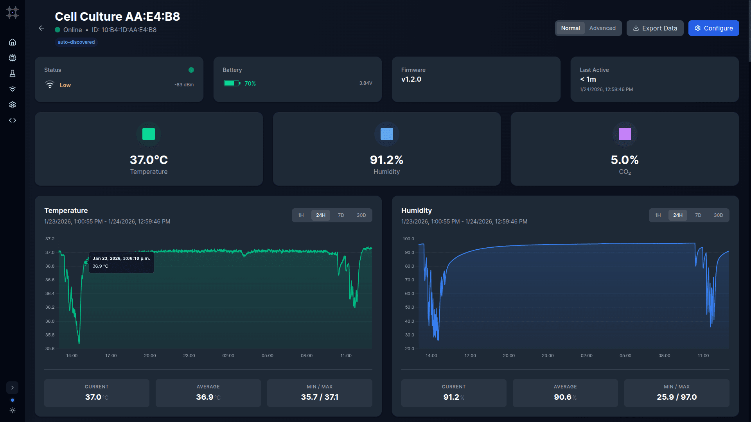Select 30D range on the Humidity chart

[x=718, y=215]
